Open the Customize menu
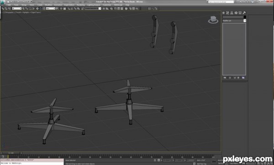 point(107,5)
